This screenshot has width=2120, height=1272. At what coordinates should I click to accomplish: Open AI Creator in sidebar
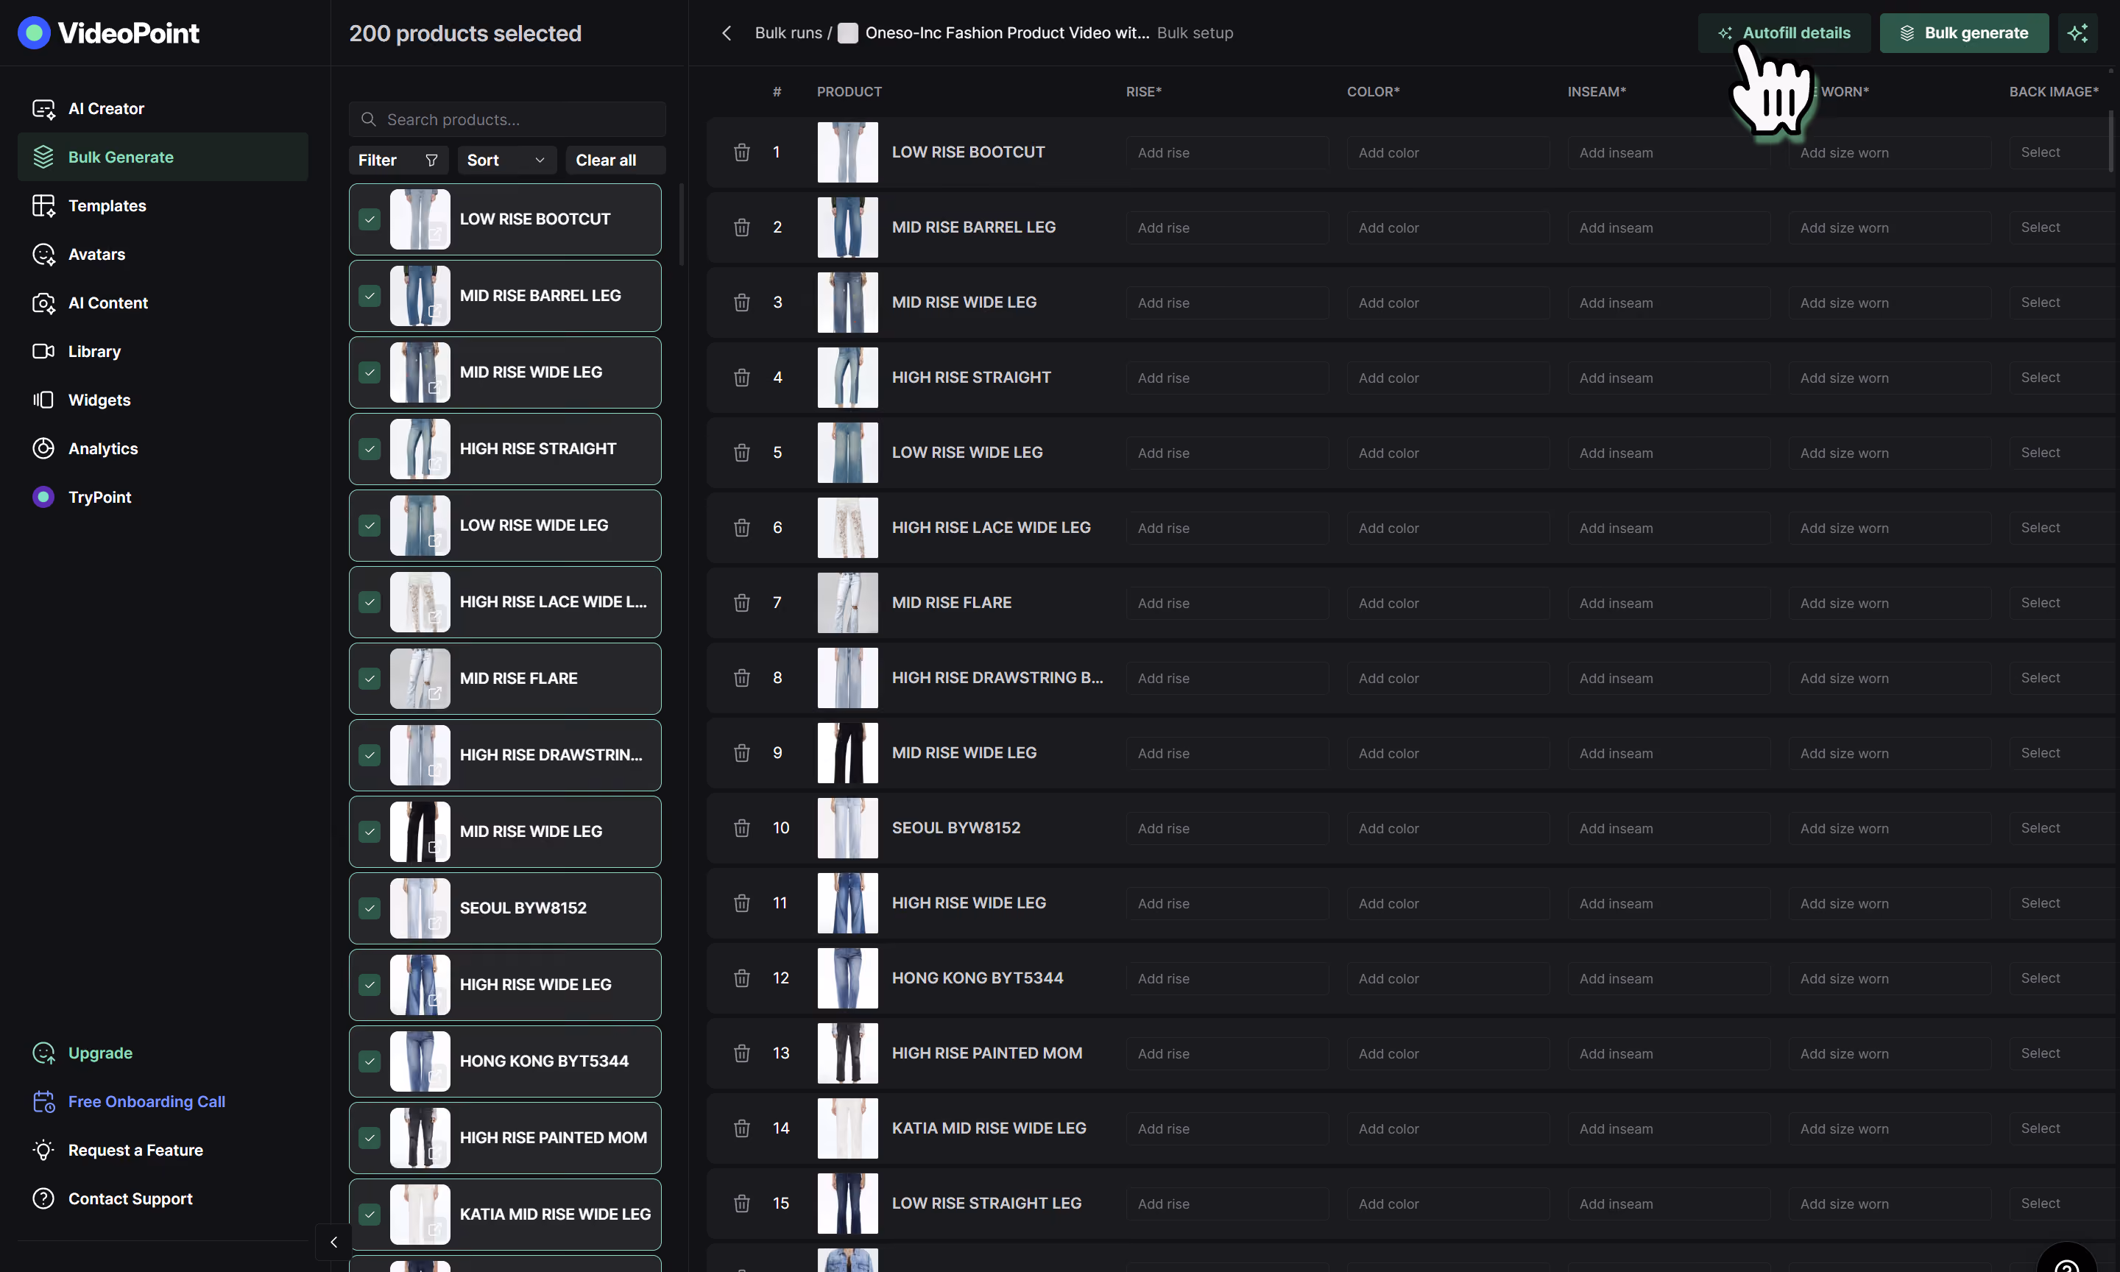pos(163,109)
